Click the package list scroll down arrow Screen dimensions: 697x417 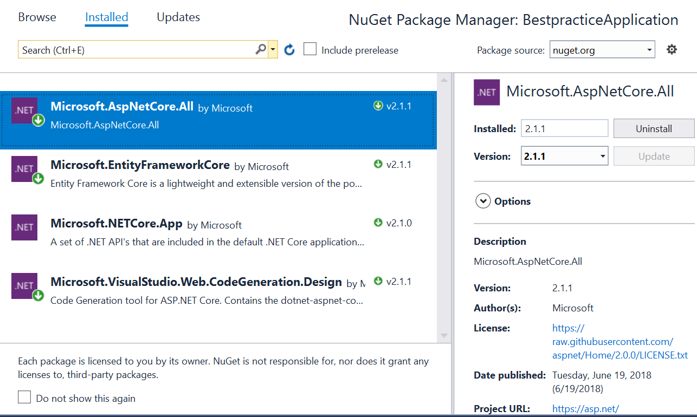point(444,336)
